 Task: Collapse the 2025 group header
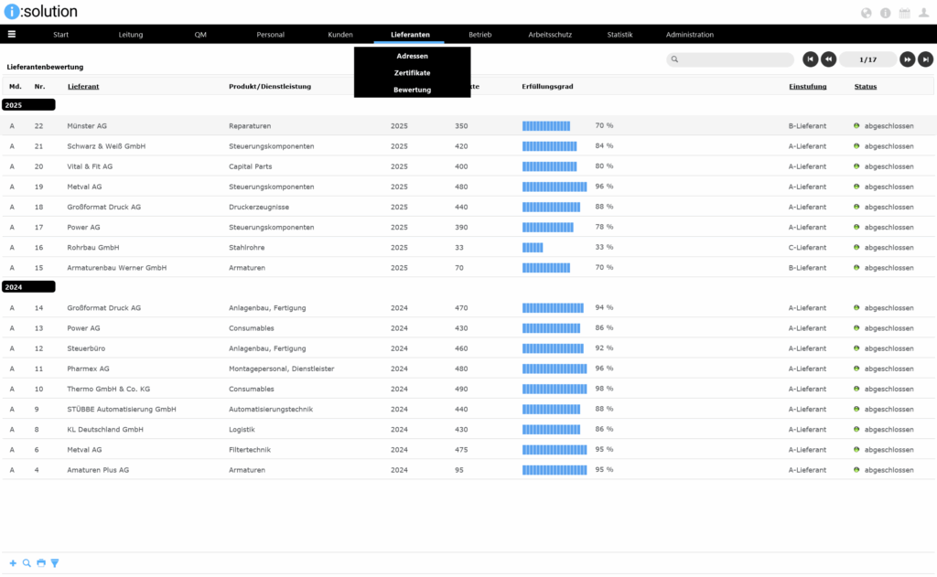pos(28,105)
